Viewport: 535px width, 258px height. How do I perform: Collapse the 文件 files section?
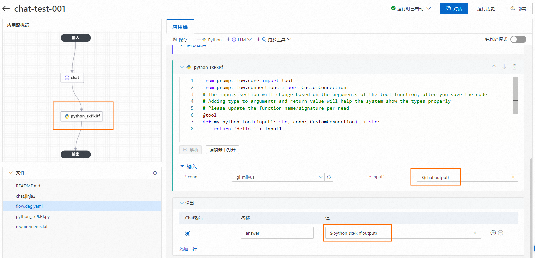[x=11, y=173]
